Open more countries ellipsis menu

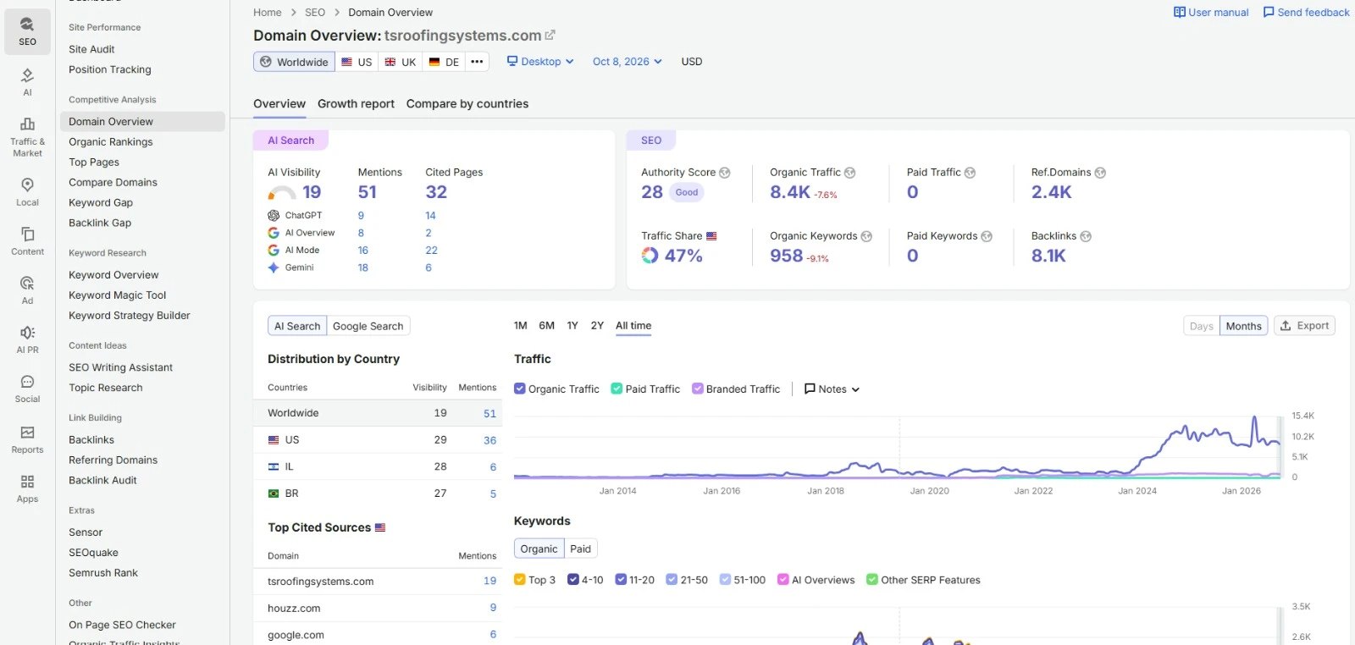[x=477, y=61]
